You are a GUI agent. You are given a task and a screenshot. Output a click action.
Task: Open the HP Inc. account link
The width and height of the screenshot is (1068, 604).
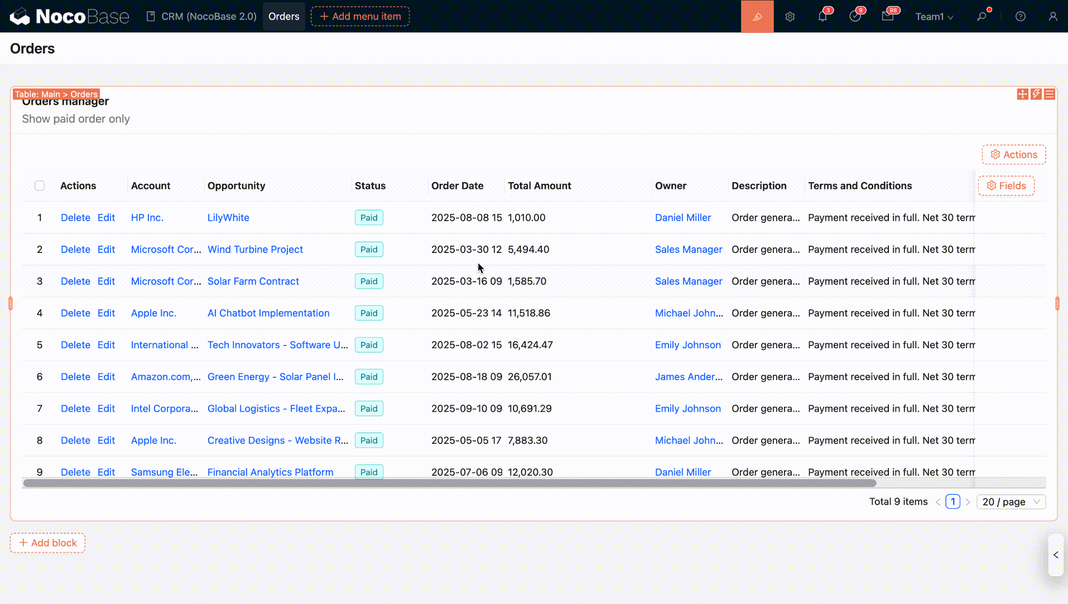tap(147, 218)
